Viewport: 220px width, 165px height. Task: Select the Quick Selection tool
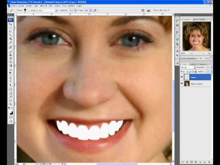pyautogui.click(x=11, y=35)
